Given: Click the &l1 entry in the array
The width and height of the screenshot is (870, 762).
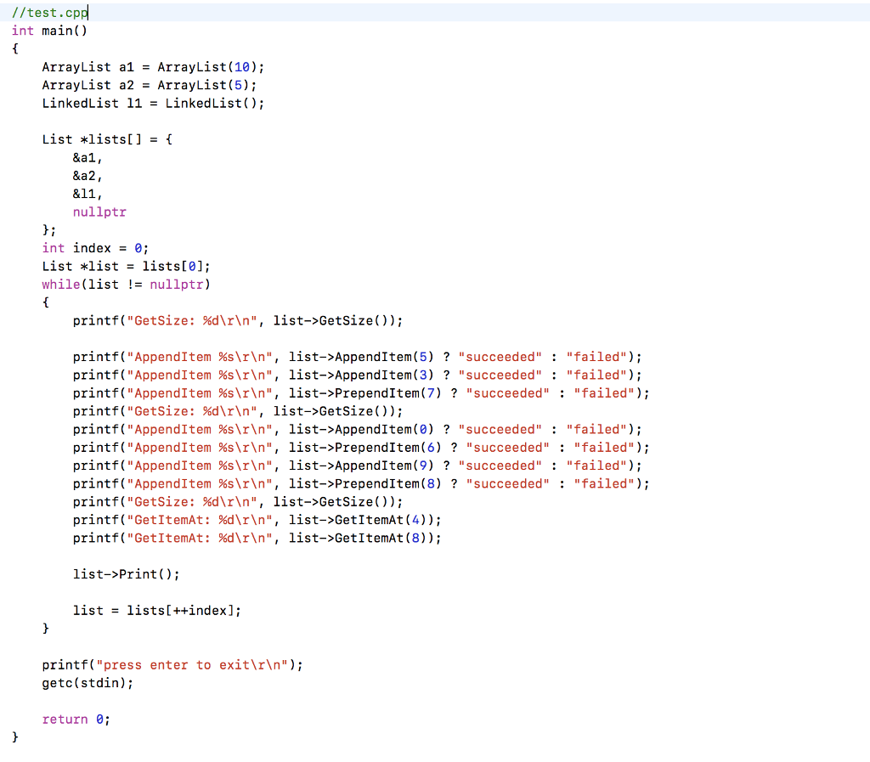Looking at the screenshot, I should (x=85, y=193).
